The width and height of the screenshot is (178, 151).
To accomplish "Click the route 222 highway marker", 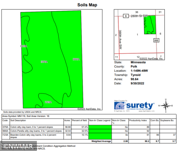I will pyautogui.click(x=156, y=40).
